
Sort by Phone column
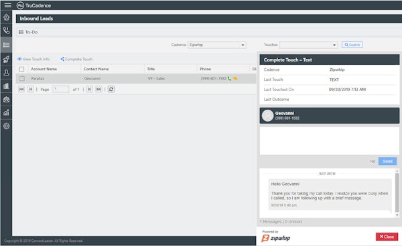[x=206, y=69]
